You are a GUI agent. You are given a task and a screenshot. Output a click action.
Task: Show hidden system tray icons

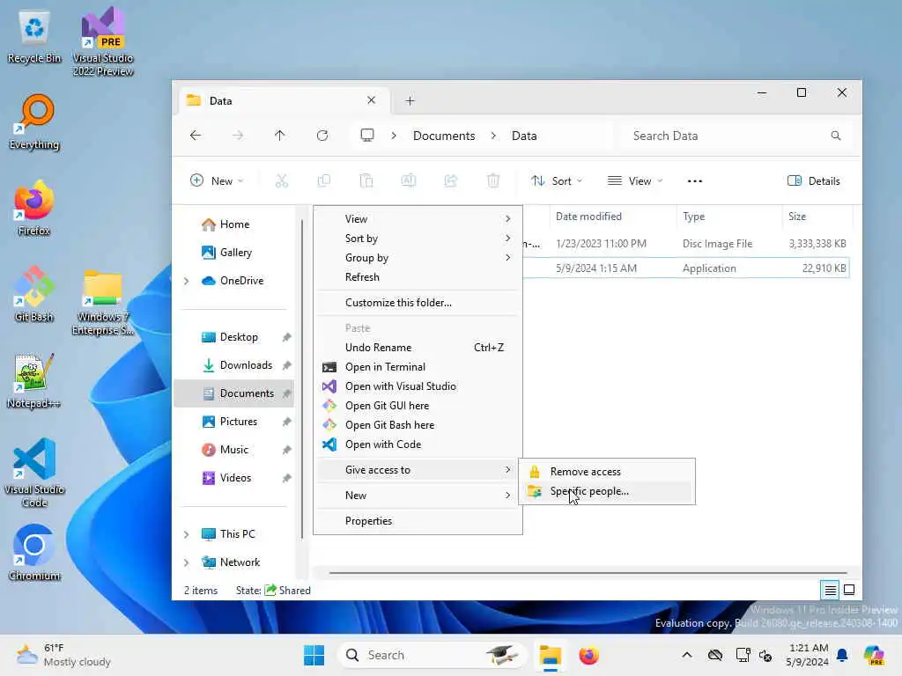click(x=687, y=655)
